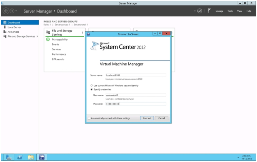Image resolution: width=257 pixels, height=162 pixels.
Task: Open the Help menu
Action: (x=249, y=11)
